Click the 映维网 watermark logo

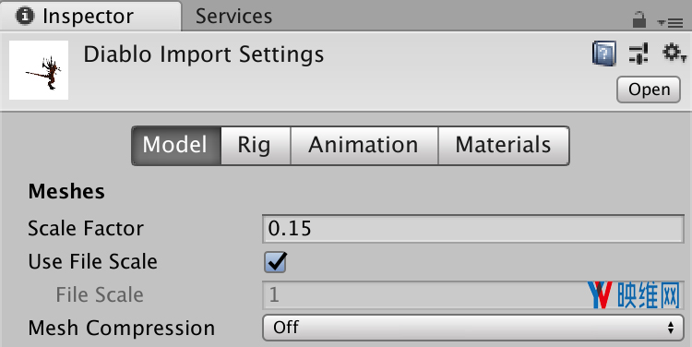click(x=634, y=295)
